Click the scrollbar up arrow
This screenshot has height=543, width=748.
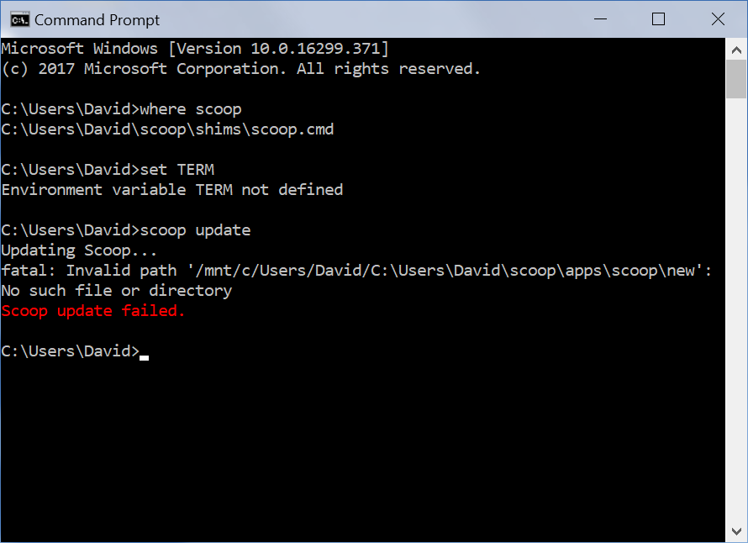[736, 49]
